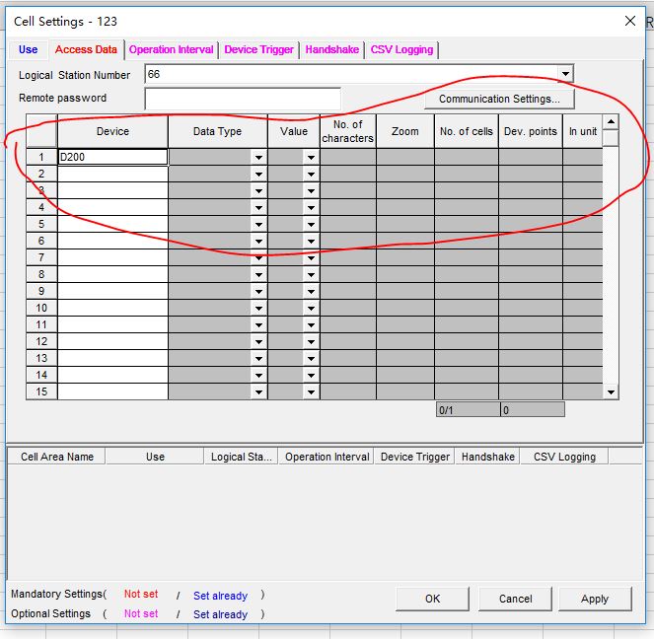Click the Apply button
This screenshot has height=639, width=654.
(x=595, y=599)
